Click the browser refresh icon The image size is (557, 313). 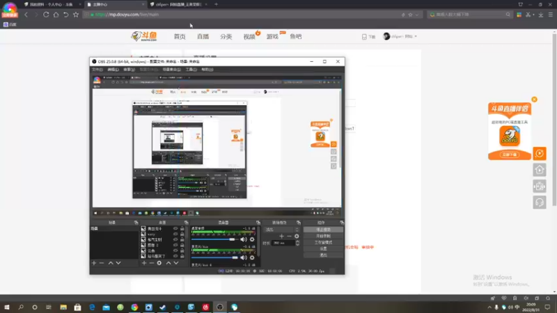click(46, 15)
